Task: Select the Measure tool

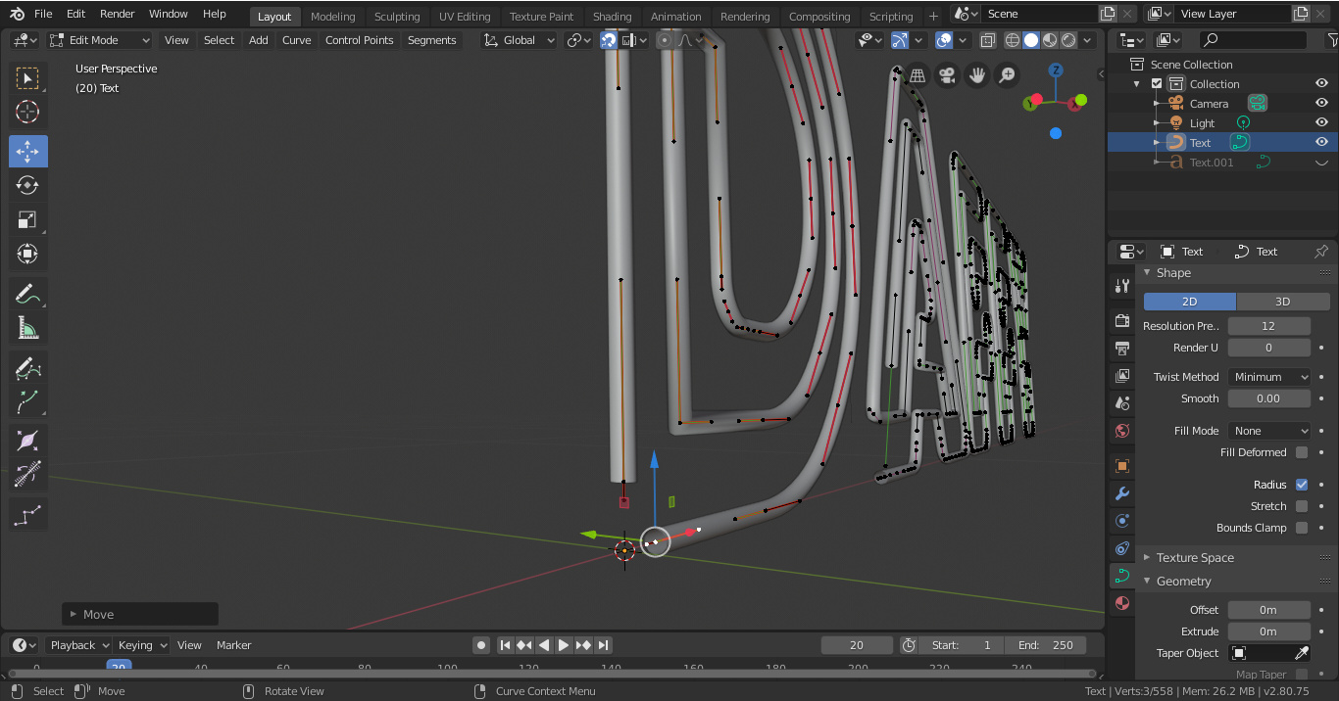Action: click(27, 328)
